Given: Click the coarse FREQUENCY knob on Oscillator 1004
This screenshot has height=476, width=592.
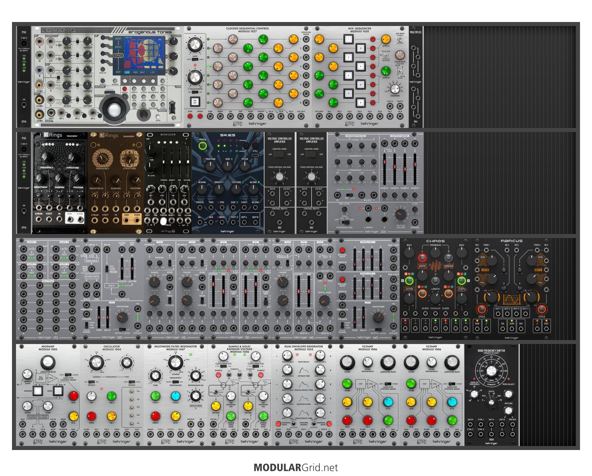Looking at the screenshot, I should tap(96, 363).
